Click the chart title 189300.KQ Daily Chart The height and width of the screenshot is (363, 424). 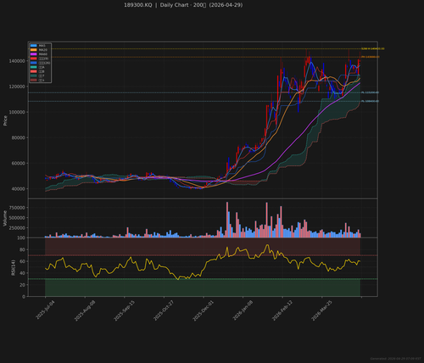pos(183,5)
